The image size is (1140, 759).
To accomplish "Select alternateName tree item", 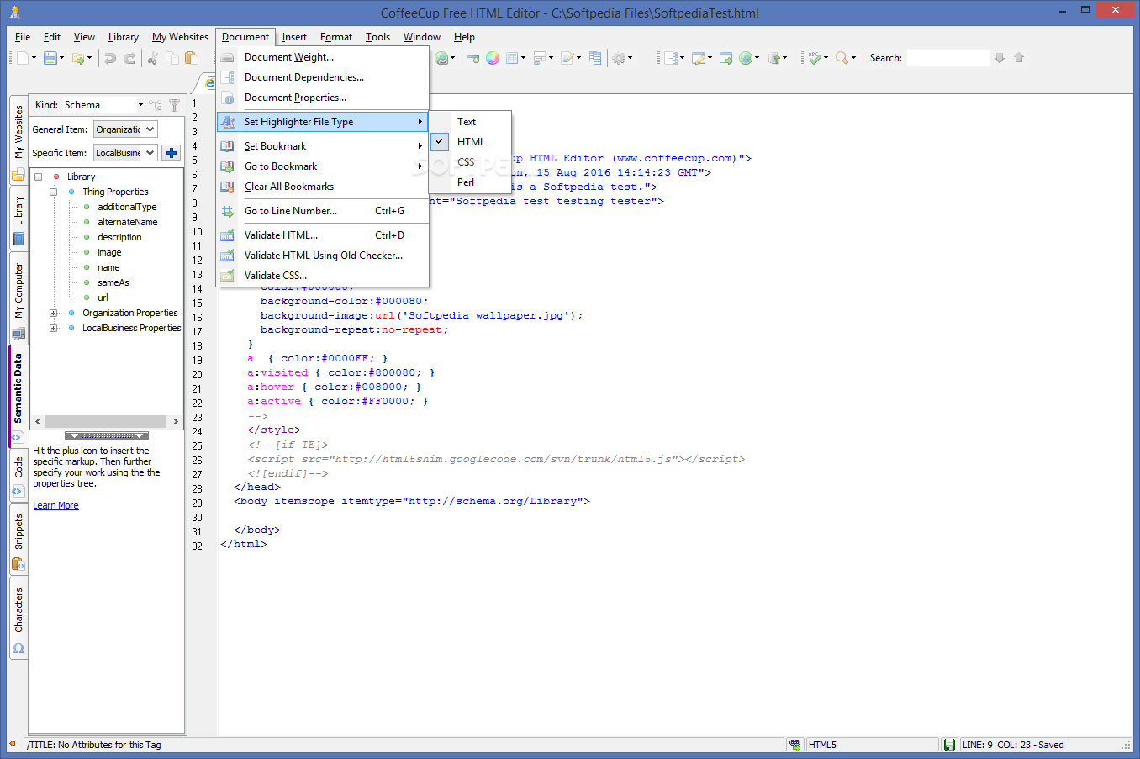I will [128, 222].
